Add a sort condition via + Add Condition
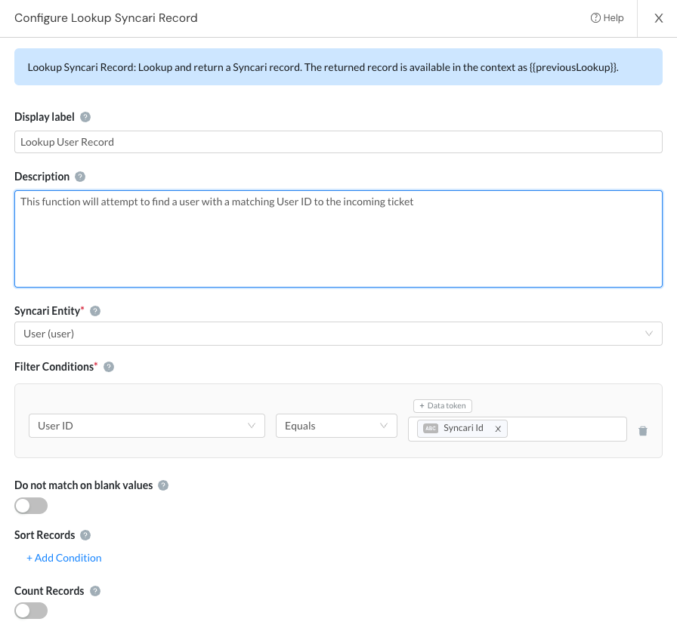 click(64, 558)
